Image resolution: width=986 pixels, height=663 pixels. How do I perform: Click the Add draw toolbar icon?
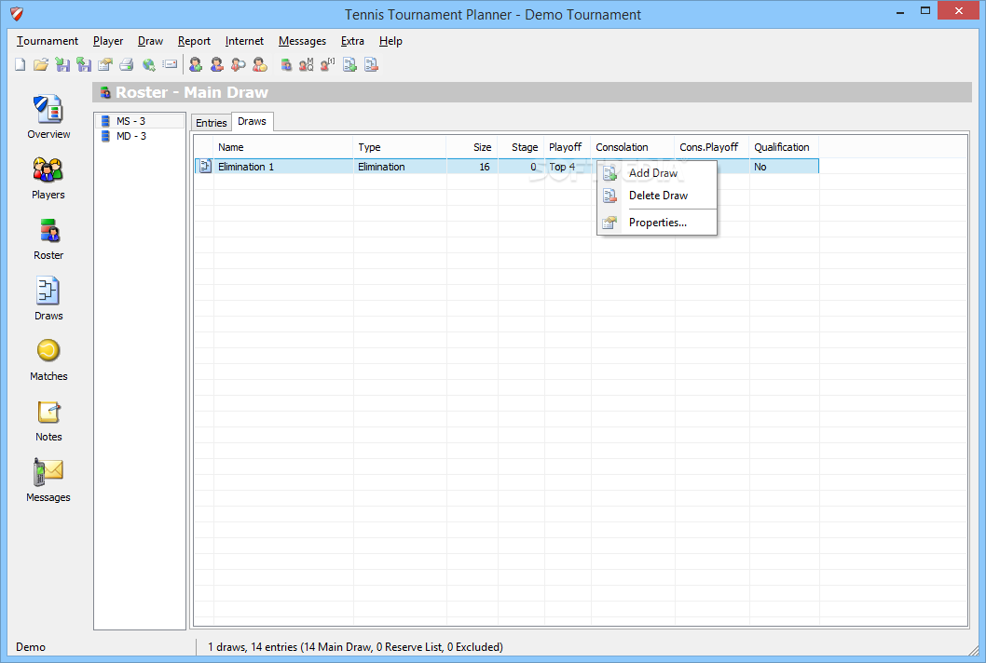[x=349, y=65]
